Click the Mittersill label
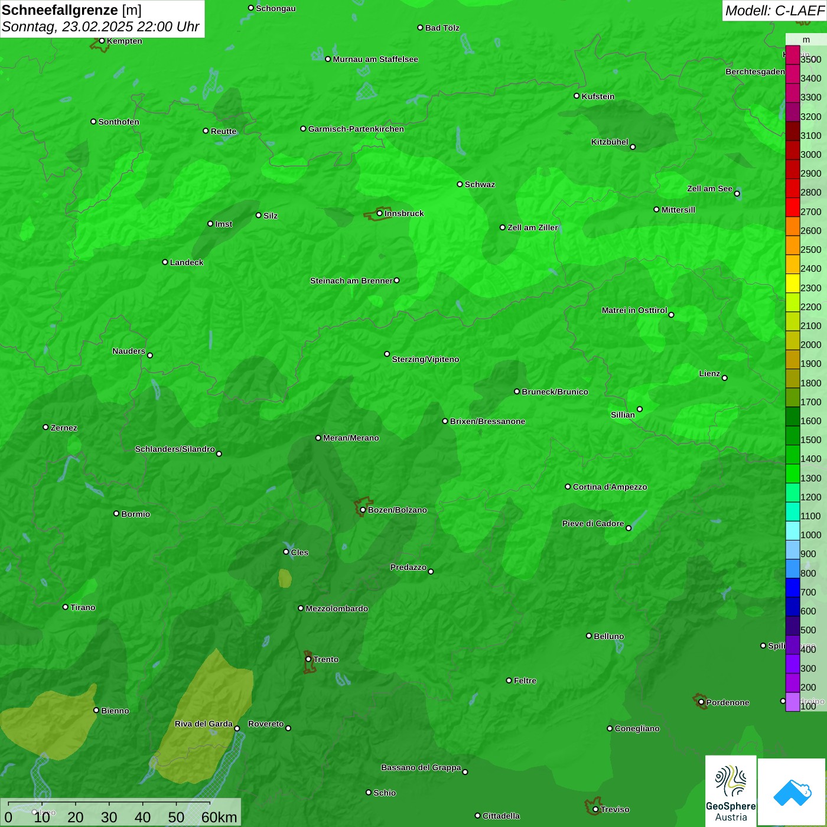 678,210
